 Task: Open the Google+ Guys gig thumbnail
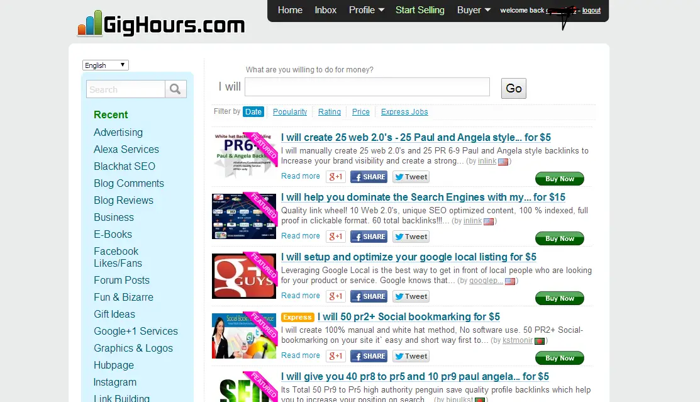(x=244, y=276)
